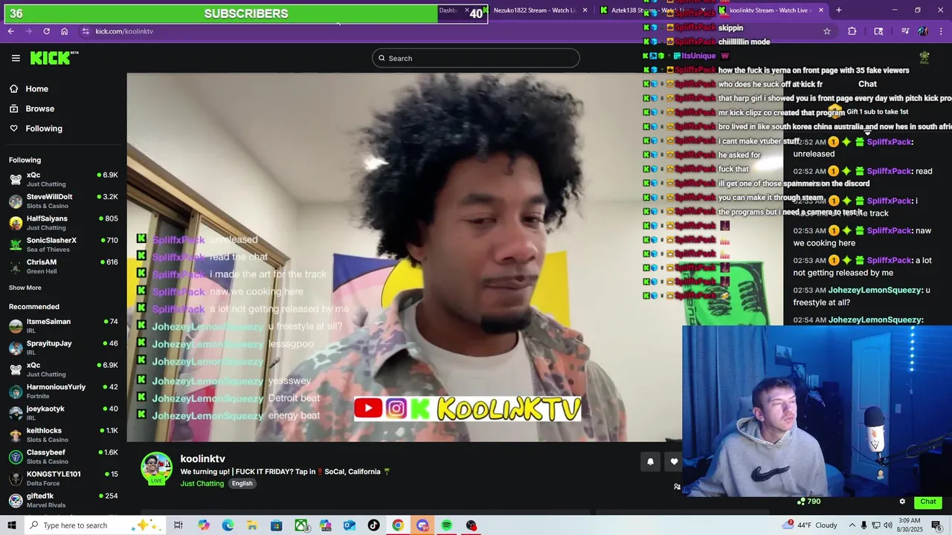Toggle stream notification bell
The image size is (952, 535).
coord(650,461)
